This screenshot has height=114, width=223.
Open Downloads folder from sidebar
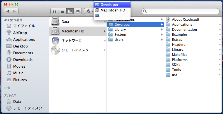click(x=23, y=60)
